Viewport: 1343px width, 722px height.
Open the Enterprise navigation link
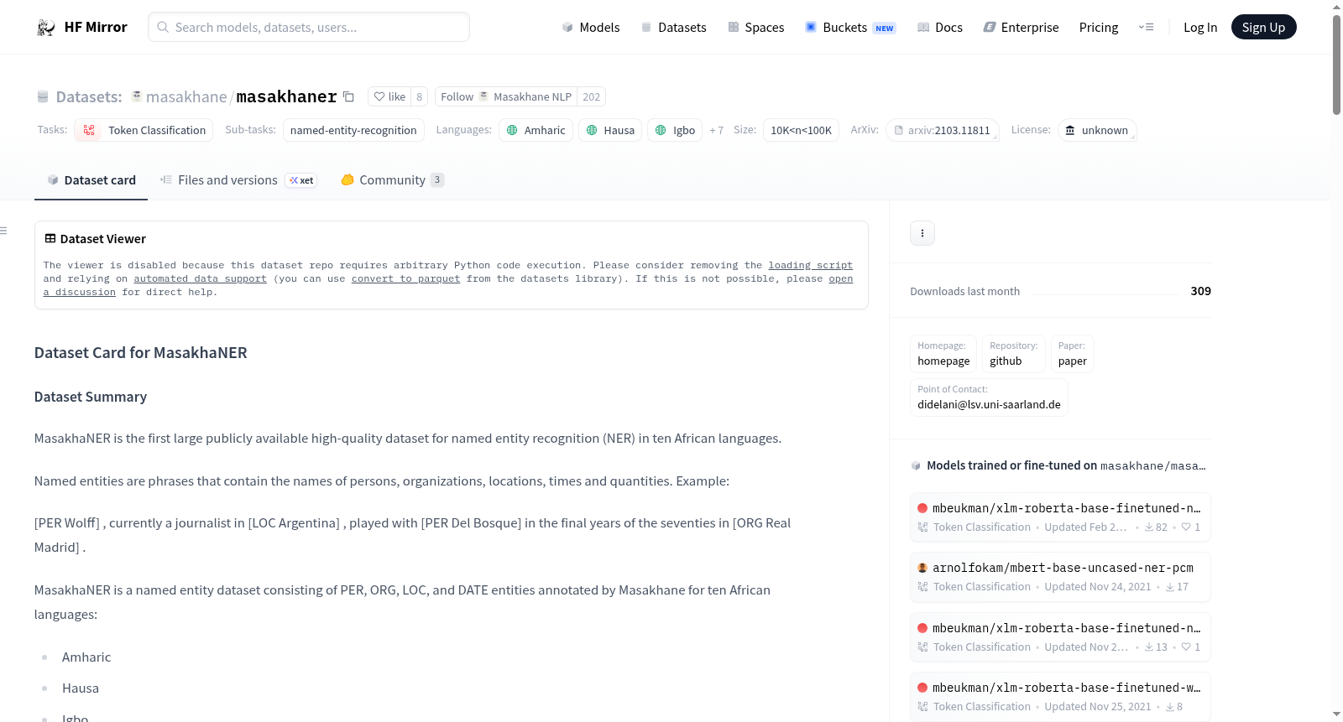pyautogui.click(x=1022, y=28)
